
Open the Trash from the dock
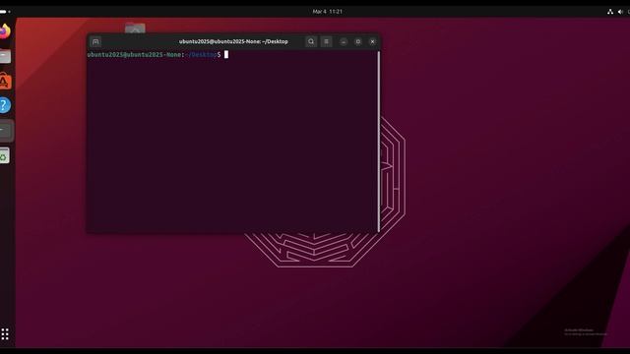click(x=4, y=155)
